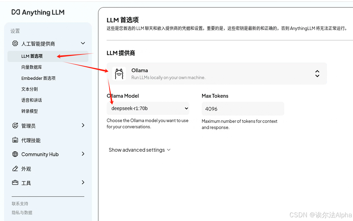Expand Show advanced settings
Screen dimensions: 353x221
(x=139, y=150)
